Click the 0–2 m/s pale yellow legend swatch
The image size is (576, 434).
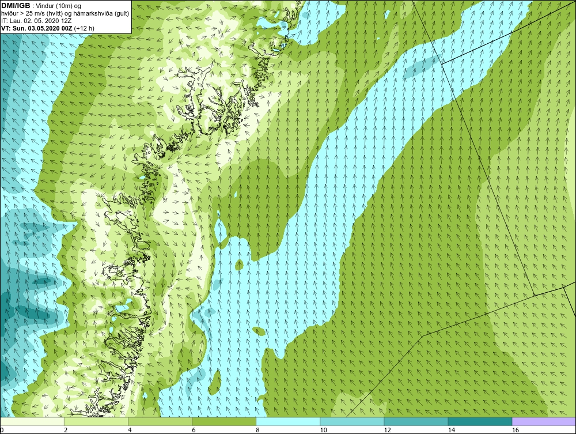(32, 421)
